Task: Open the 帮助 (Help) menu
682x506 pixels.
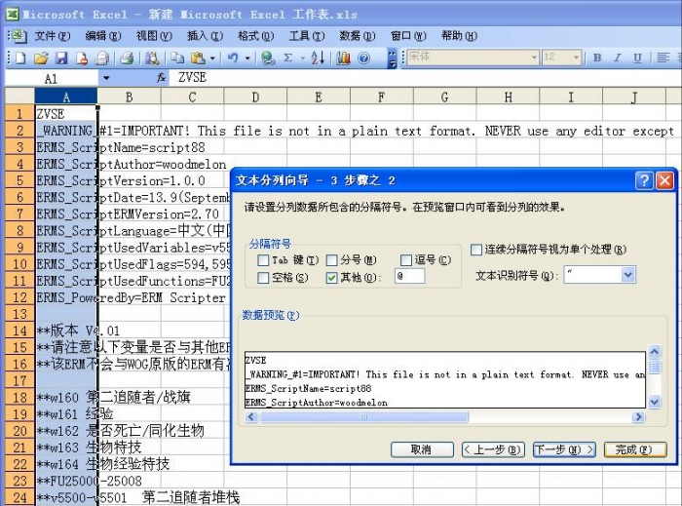Action: [x=459, y=36]
